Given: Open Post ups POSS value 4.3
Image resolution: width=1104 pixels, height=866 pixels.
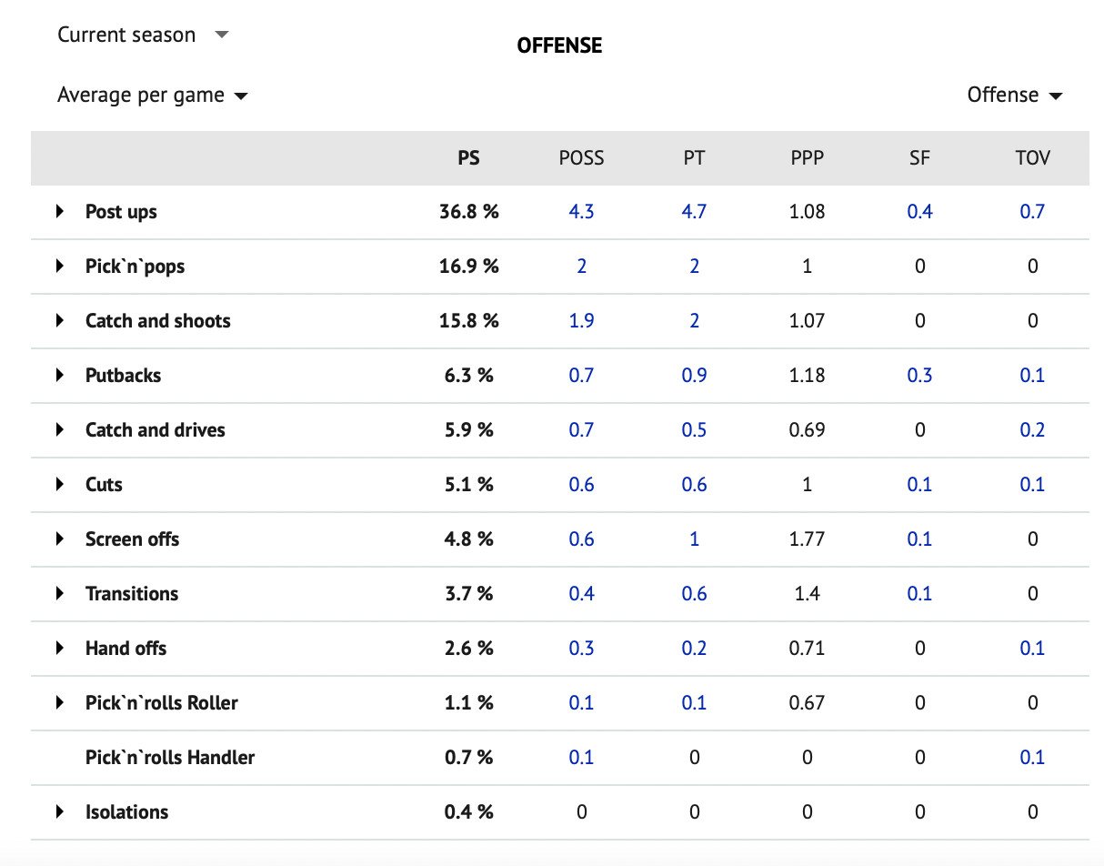Looking at the screenshot, I should pyautogui.click(x=581, y=212).
